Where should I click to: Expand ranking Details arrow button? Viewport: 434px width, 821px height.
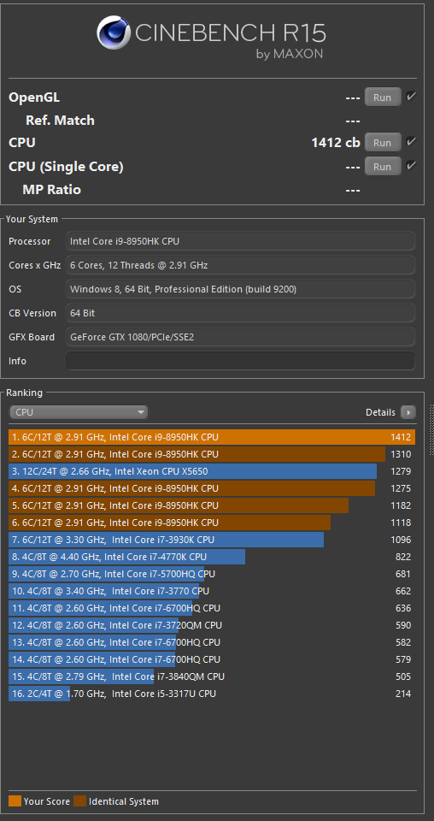tap(408, 412)
